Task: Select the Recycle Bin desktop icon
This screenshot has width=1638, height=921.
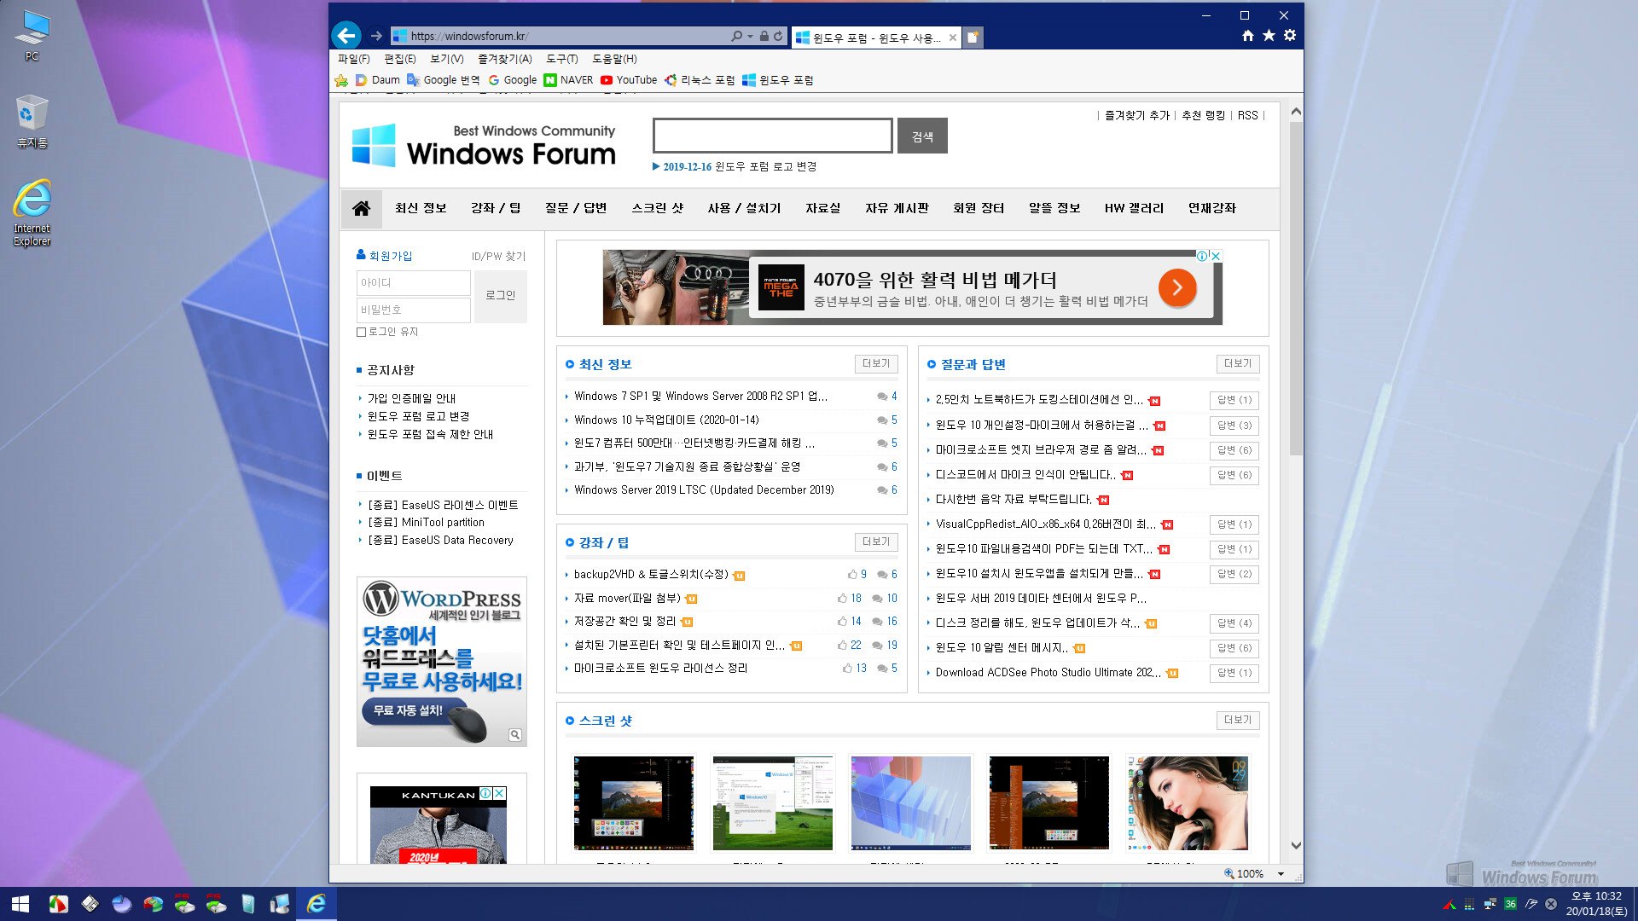Action: (x=32, y=121)
